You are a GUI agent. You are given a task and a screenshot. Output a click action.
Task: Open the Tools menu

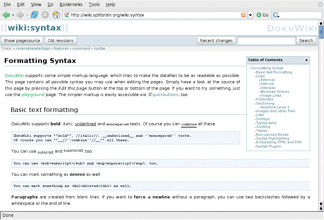tap(94, 4)
